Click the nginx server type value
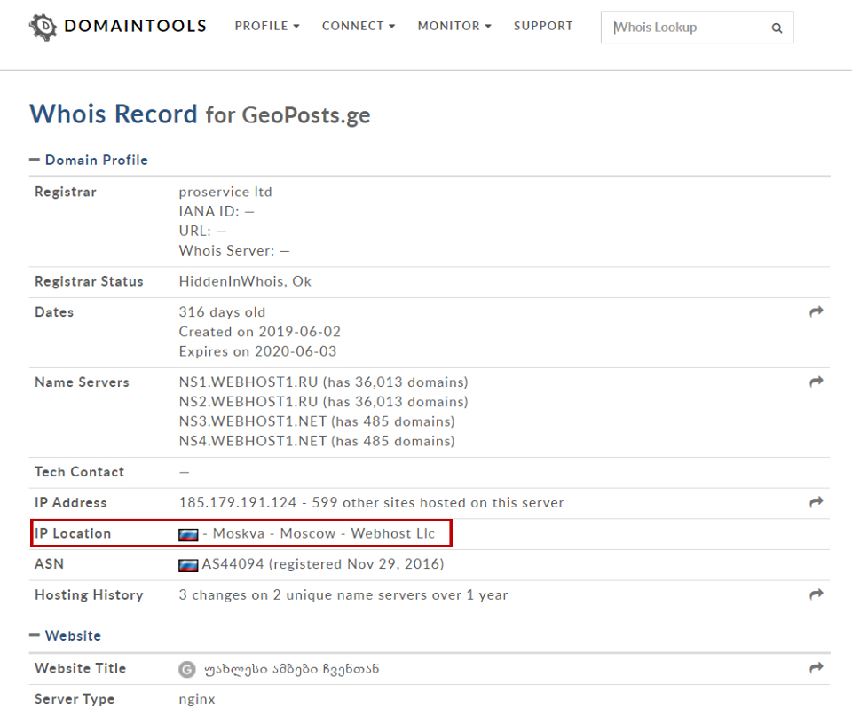The image size is (852, 708). coord(197,699)
